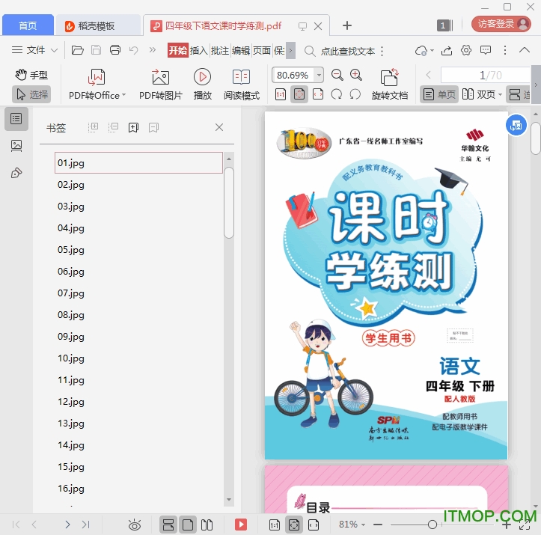
Task: Open the bookmarks panel sidebar icon
Action: tap(16, 119)
